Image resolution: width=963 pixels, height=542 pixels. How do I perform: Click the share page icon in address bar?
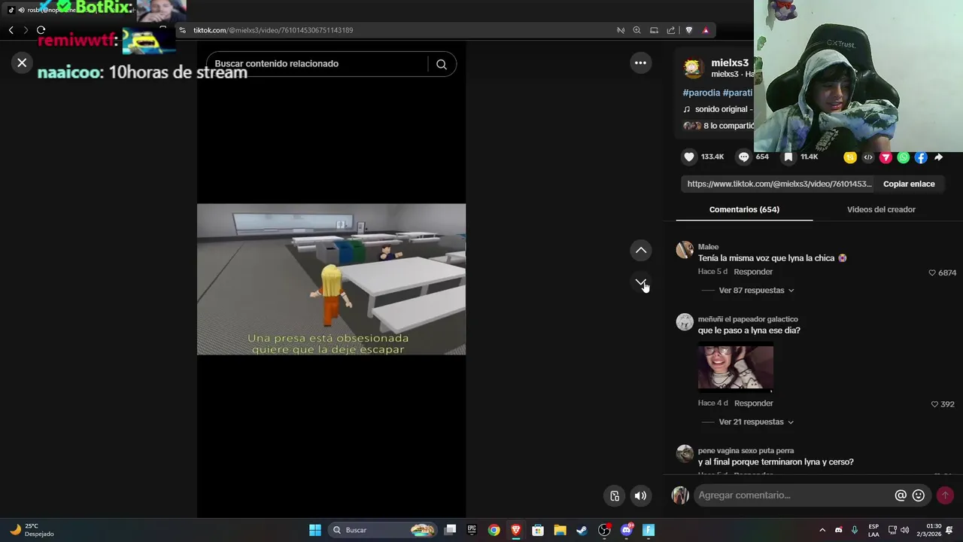click(671, 30)
